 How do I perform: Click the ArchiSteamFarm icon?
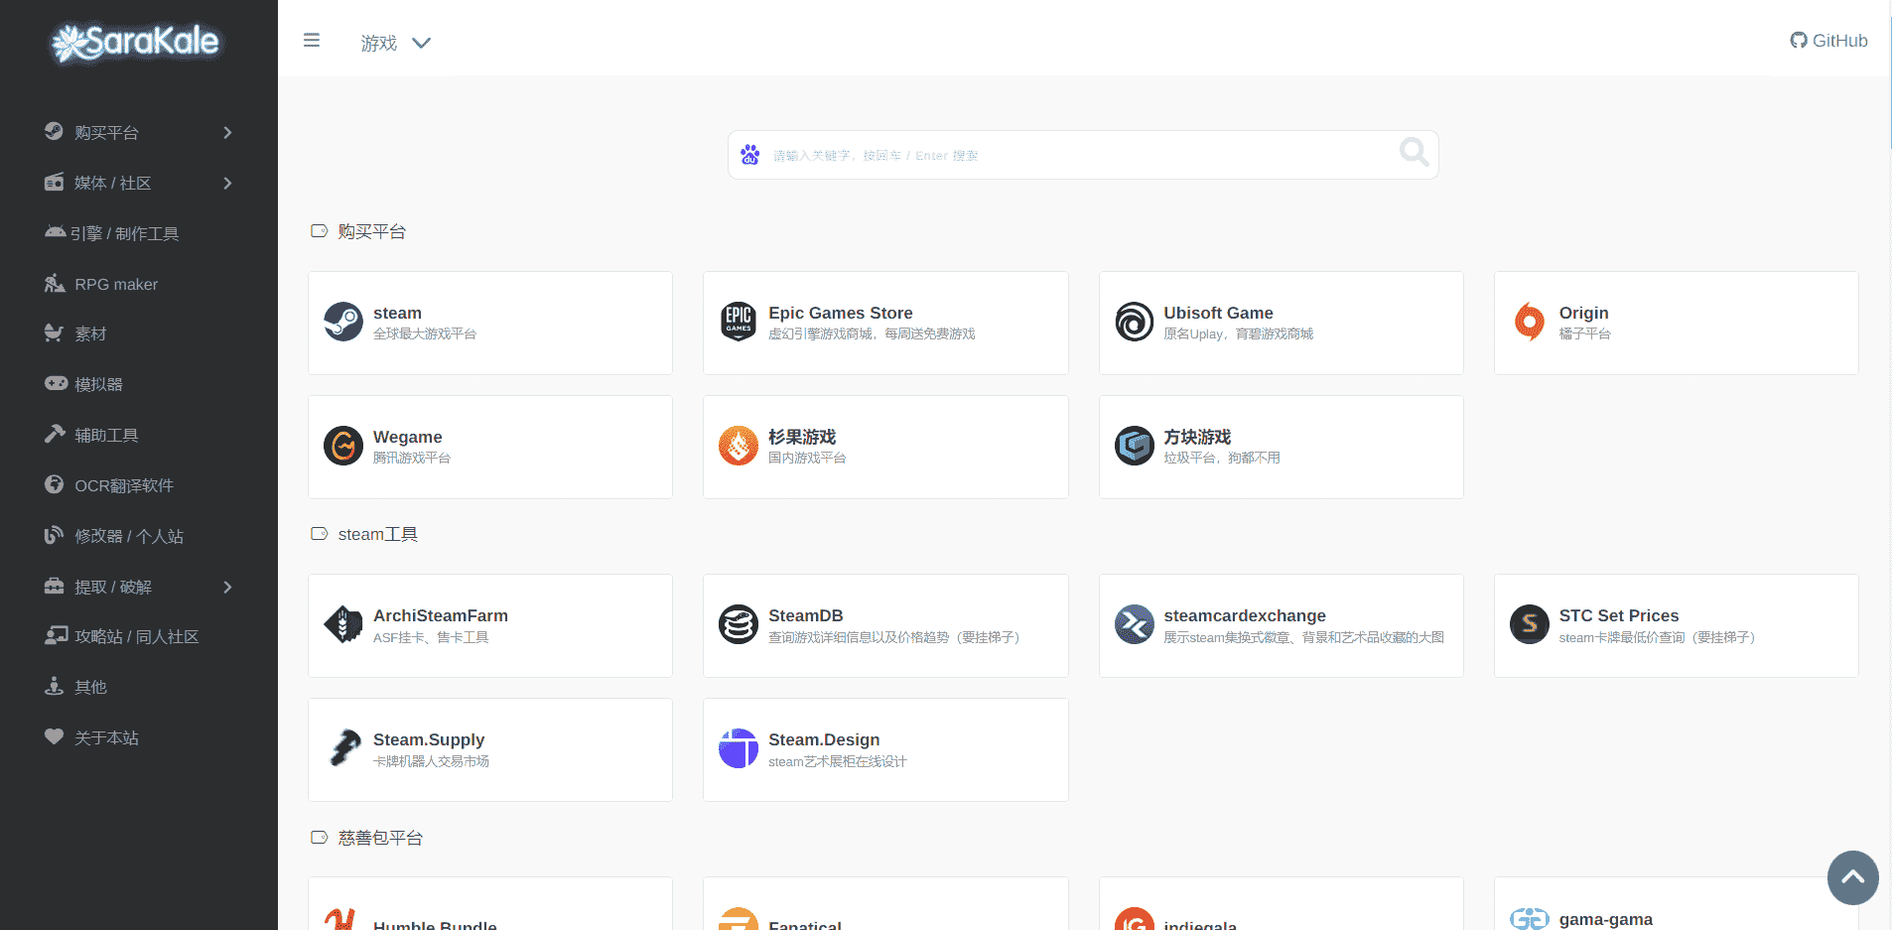click(x=343, y=624)
